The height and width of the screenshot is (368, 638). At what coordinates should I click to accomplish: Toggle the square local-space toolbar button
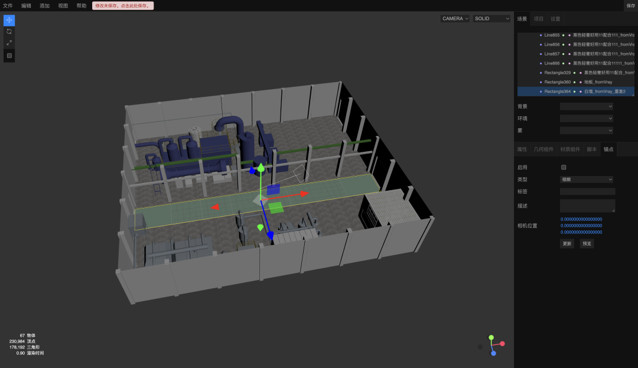pos(9,56)
